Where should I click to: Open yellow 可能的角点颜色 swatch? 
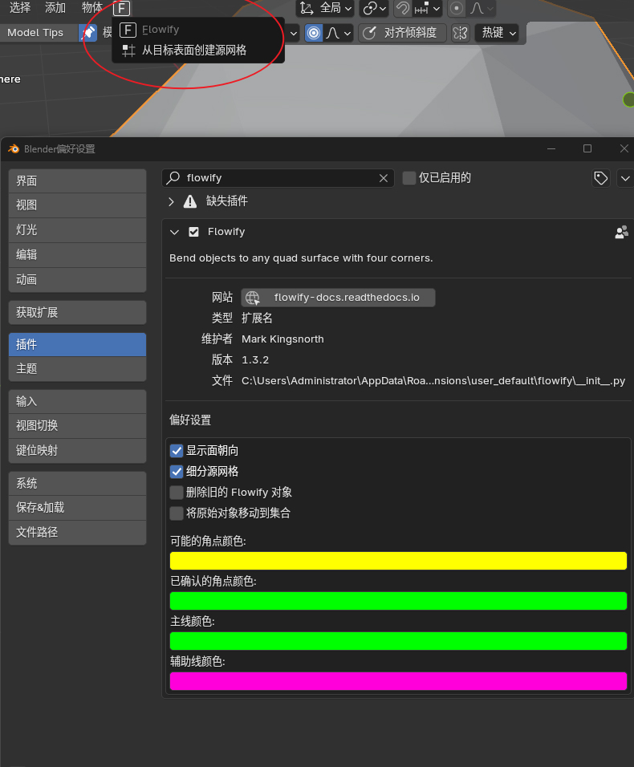[398, 561]
